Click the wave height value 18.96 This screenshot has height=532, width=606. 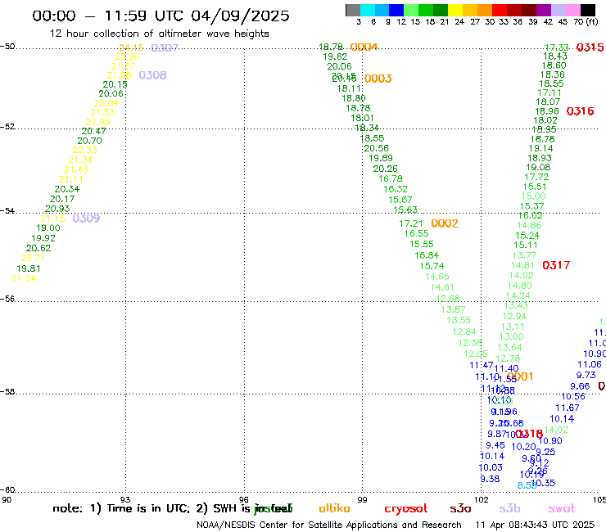pyautogui.click(x=547, y=111)
